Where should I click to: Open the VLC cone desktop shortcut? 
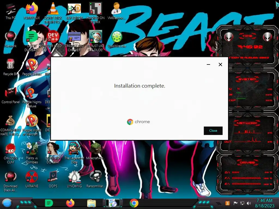pos(53,13)
